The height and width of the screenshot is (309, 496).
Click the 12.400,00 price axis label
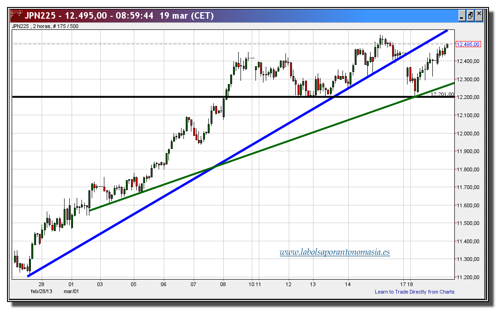468,61
